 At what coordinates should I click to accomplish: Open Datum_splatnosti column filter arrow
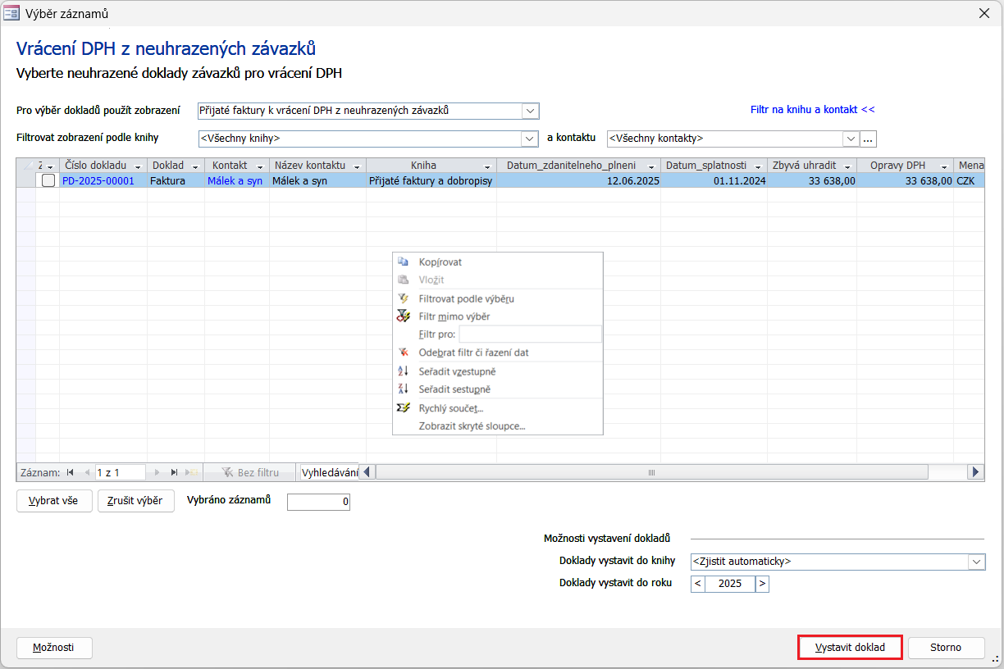click(x=757, y=166)
